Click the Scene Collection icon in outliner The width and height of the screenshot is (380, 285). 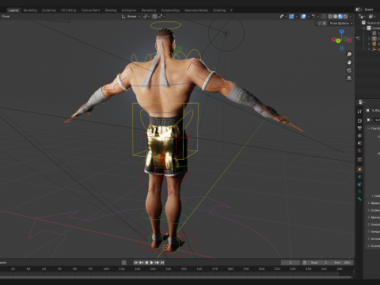[x=363, y=23]
